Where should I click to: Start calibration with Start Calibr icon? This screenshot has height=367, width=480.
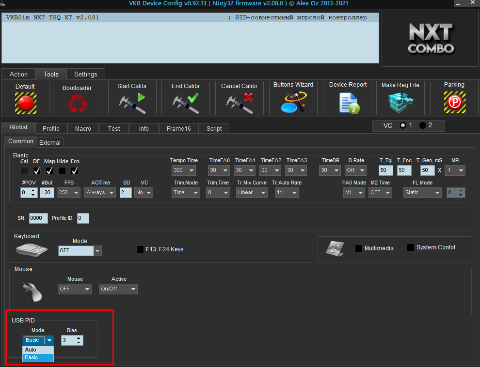132,103
